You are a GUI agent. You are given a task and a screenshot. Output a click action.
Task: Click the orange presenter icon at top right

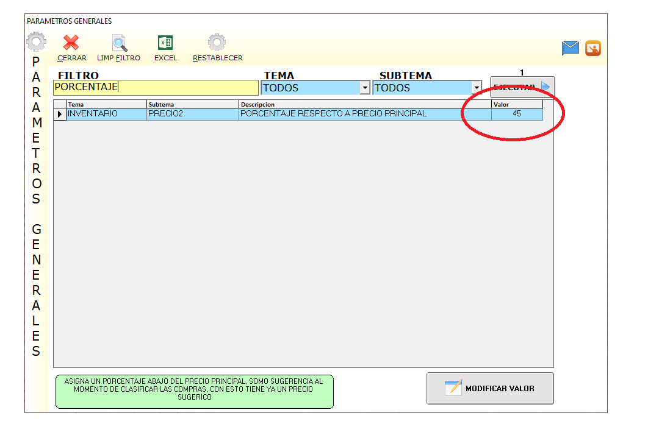point(593,48)
